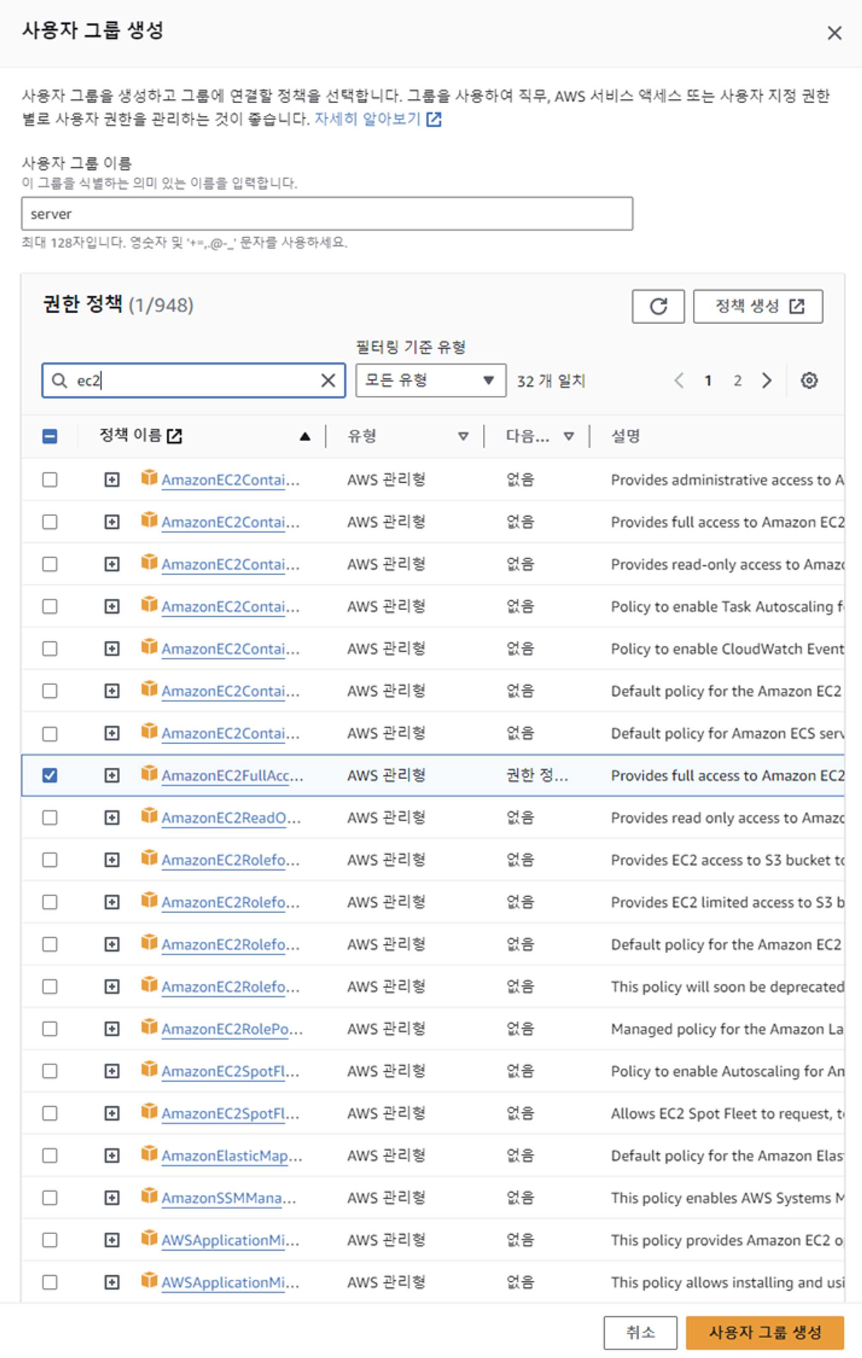The height and width of the screenshot is (1358, 862).
Task: Open table preferences gear icon
Action: tap(809, 381)
